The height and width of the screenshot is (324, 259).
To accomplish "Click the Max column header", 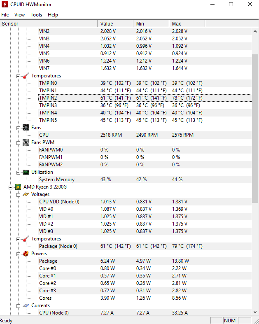I will (x=187, y=23).
